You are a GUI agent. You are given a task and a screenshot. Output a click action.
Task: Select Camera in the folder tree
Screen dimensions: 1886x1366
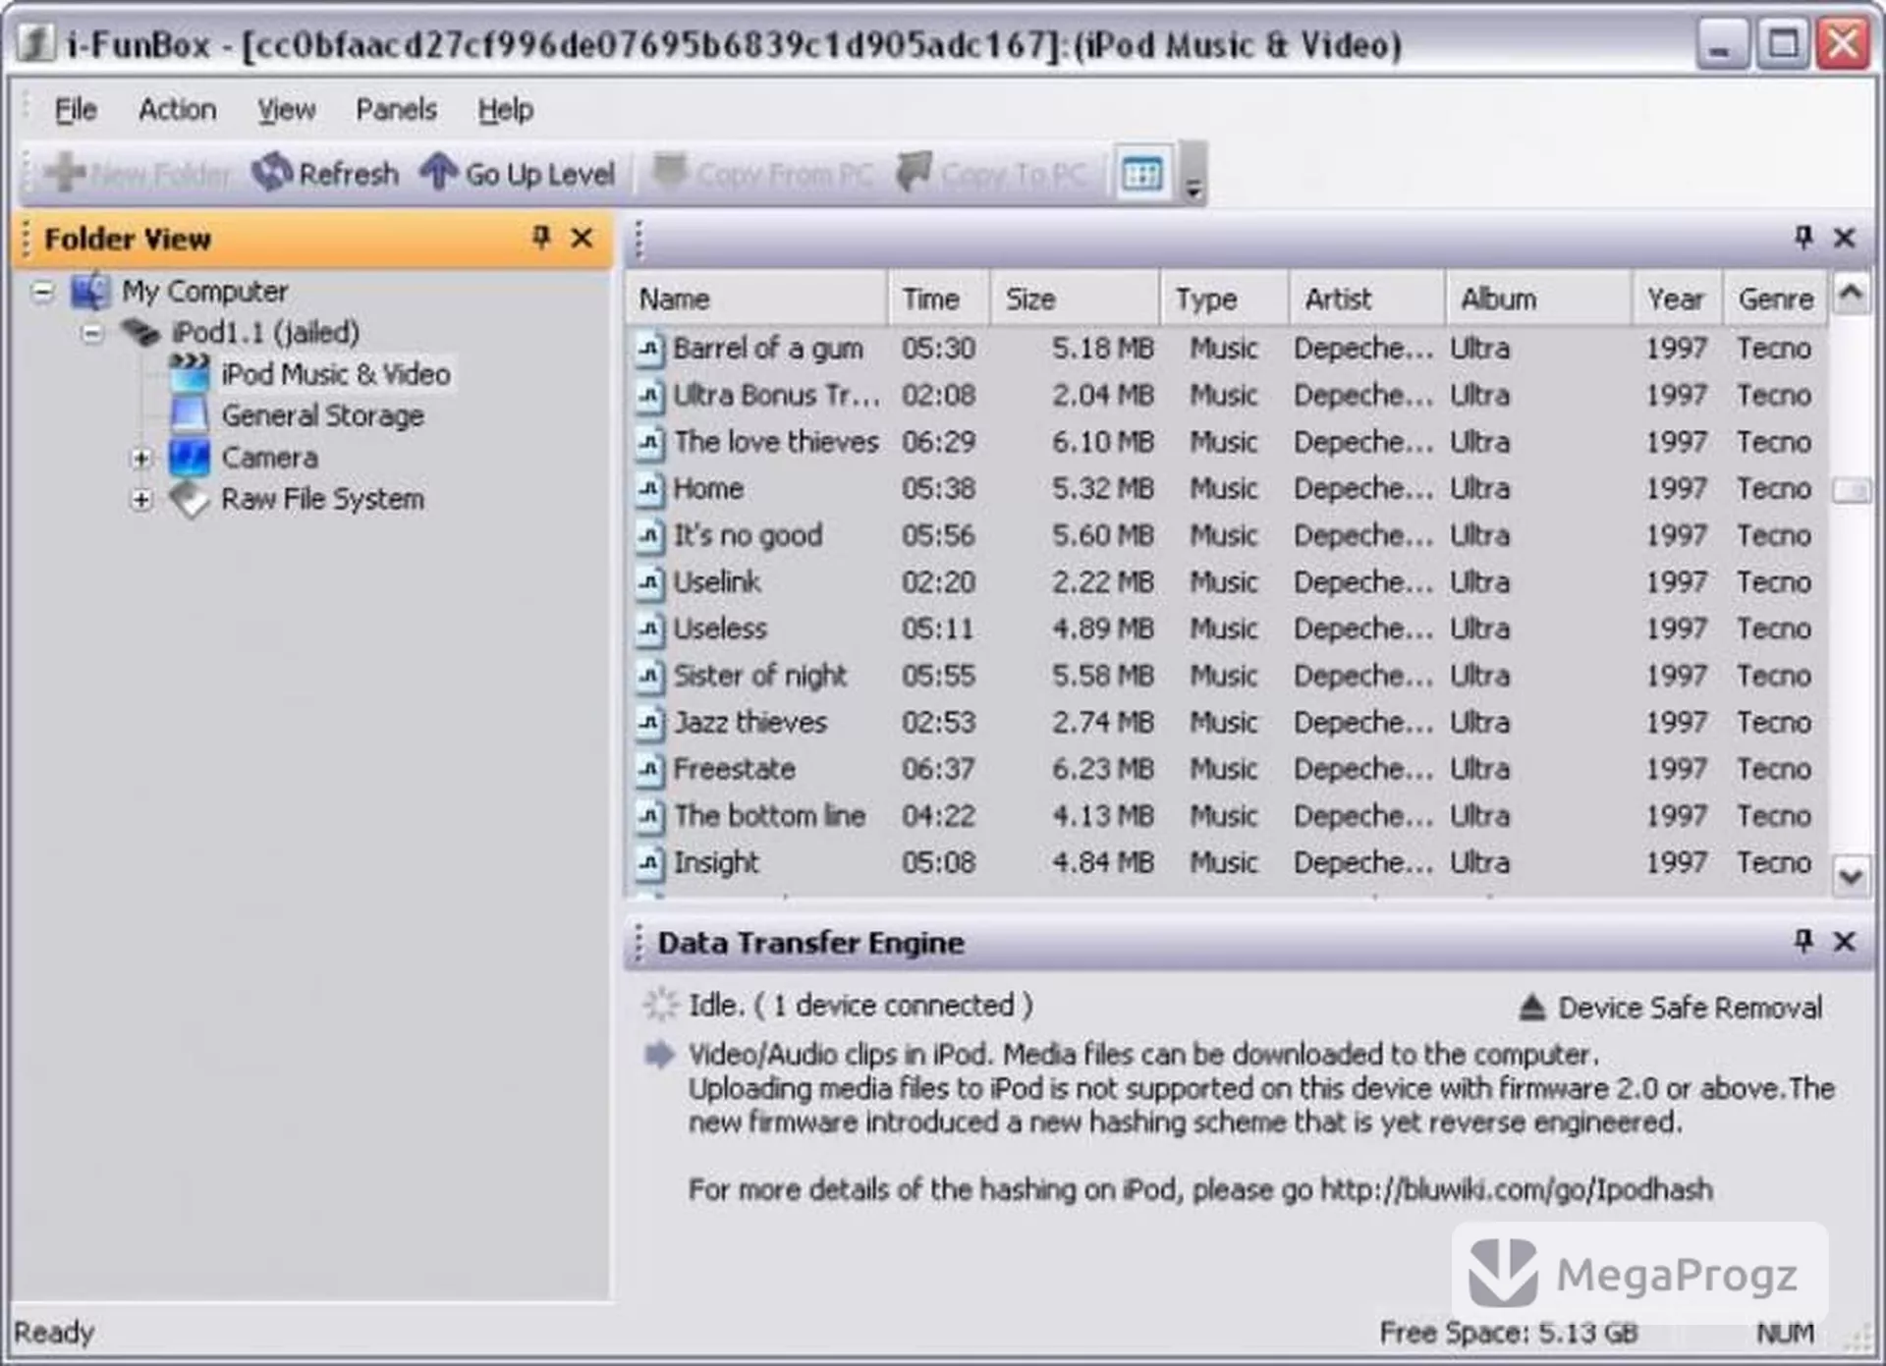click(x=269, y=458)
